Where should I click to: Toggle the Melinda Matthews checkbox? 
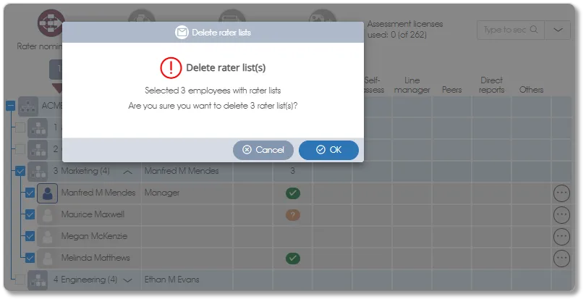30,258
